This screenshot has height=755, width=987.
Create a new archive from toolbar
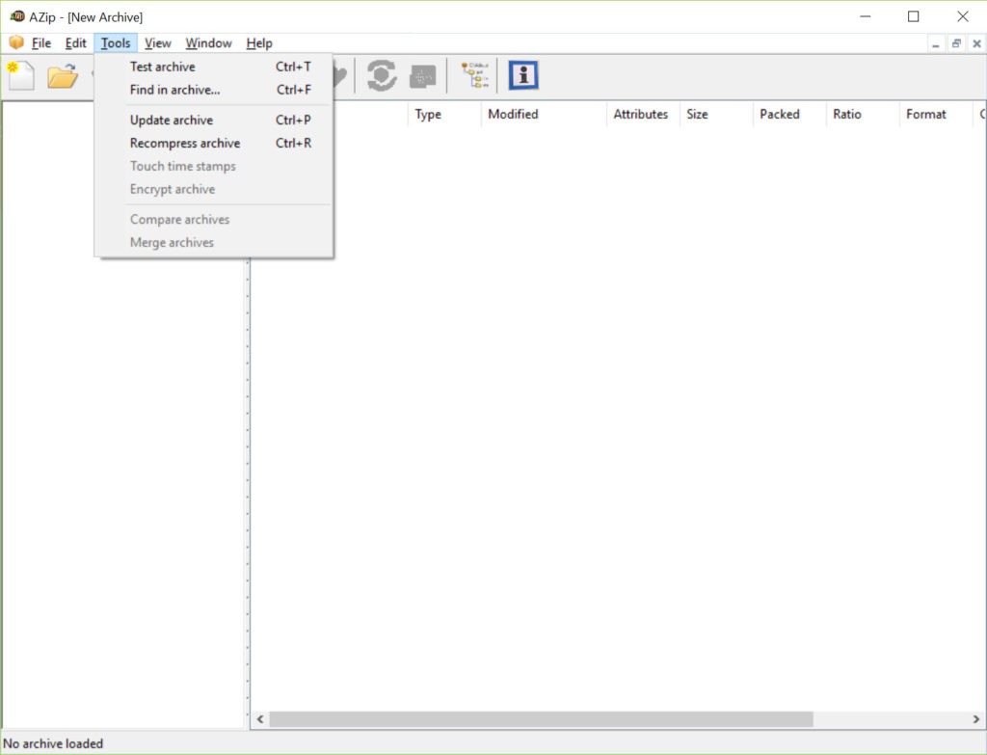click(21, 75)
